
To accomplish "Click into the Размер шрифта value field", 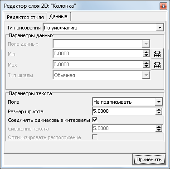I will tap(124, 111).
